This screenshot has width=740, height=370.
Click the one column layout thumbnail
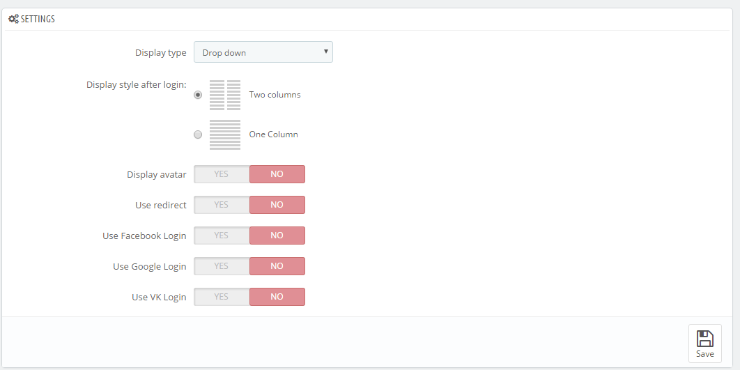click(x=225, y=135)
